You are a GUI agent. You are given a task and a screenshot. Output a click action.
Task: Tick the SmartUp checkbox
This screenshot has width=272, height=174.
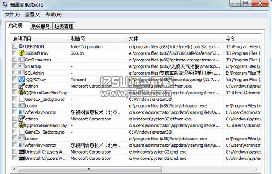click(15, 66)
